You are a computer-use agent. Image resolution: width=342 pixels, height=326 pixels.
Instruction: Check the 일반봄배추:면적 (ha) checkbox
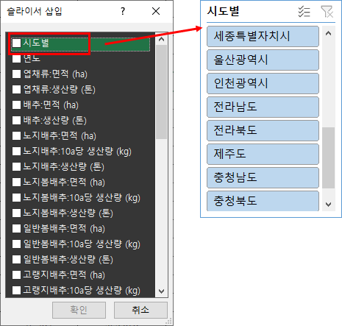pyautogui.click(x=16, y=229)
